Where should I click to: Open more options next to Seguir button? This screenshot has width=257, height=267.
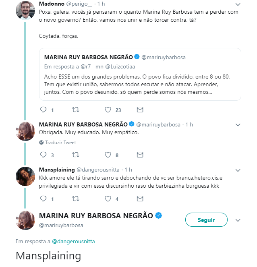pos(238,220)
